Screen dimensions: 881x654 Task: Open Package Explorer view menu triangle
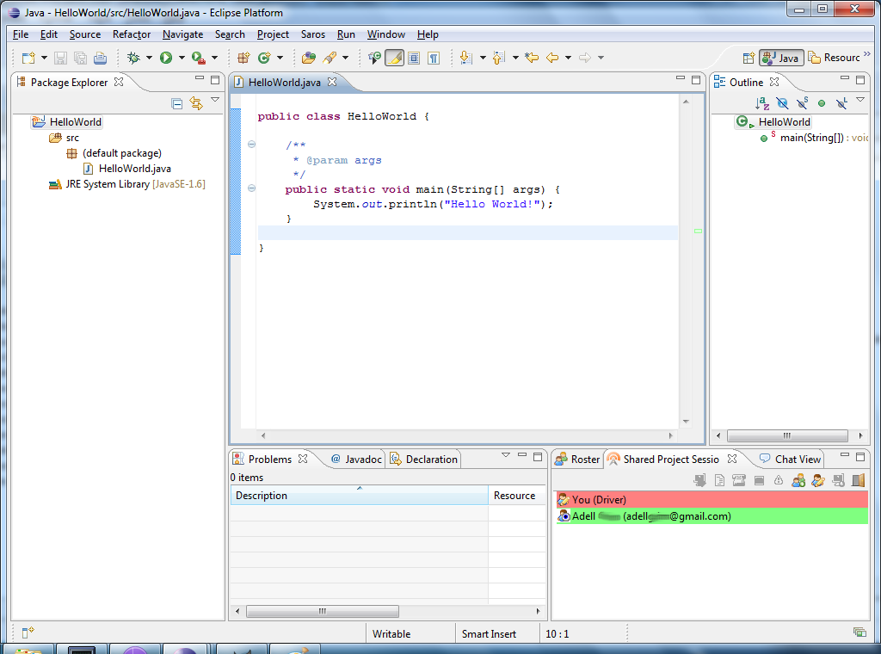pyautogui.click(x=215, y=101)
